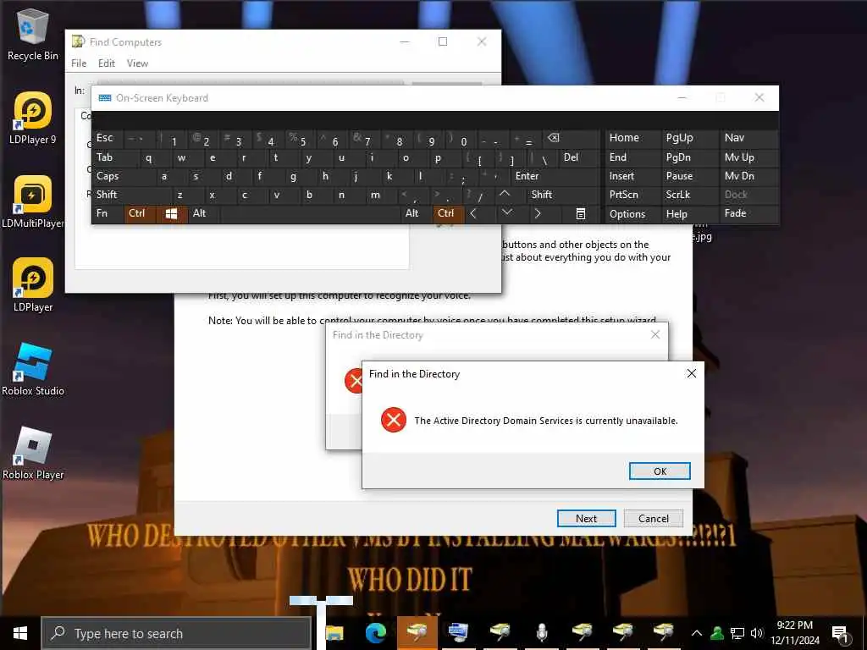The width and height of the screenshot is (867, 650).
Task: Tap the up arrow key on the keyboard
Action: click(505, 194)
